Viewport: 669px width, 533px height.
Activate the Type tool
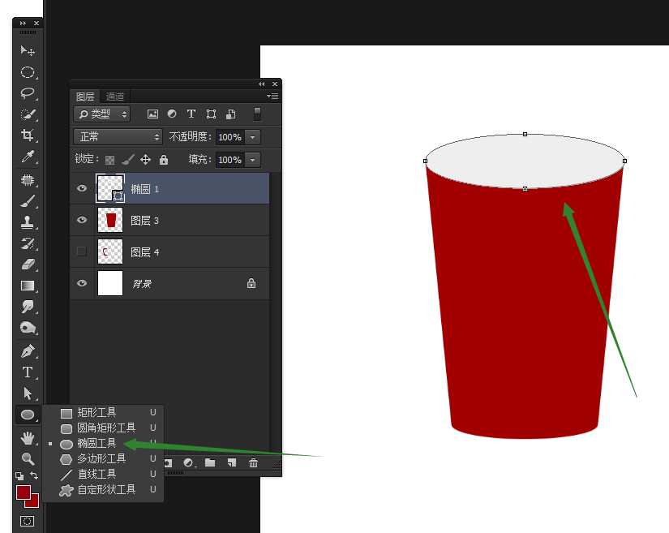[28, 372]
